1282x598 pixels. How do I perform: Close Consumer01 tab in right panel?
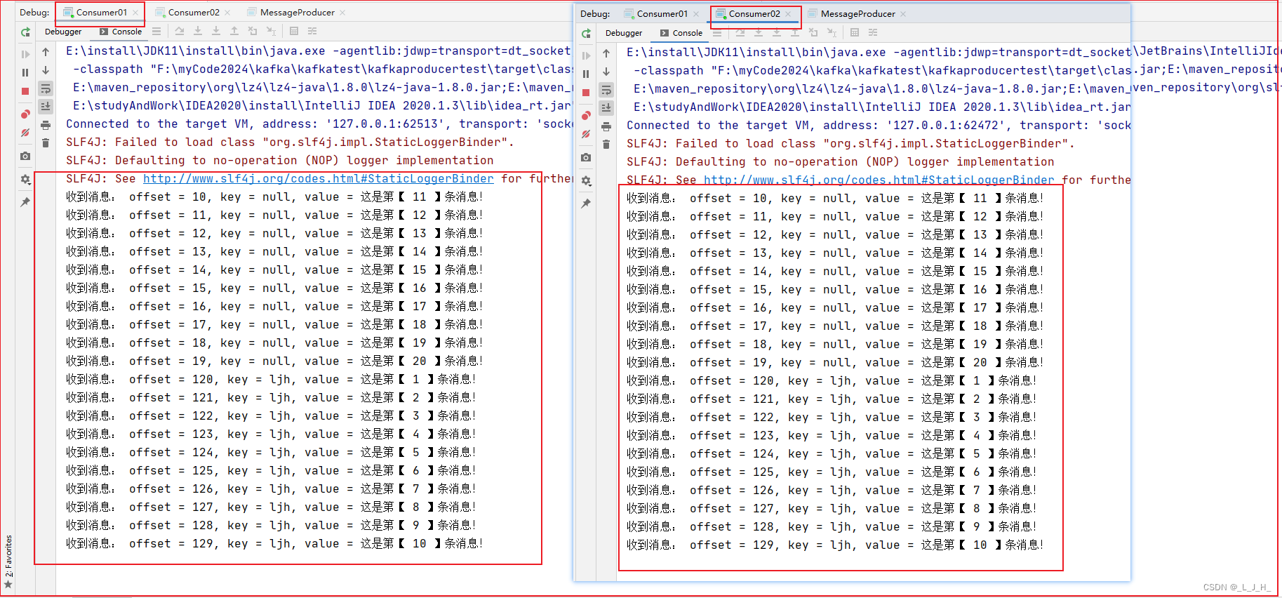696,14
